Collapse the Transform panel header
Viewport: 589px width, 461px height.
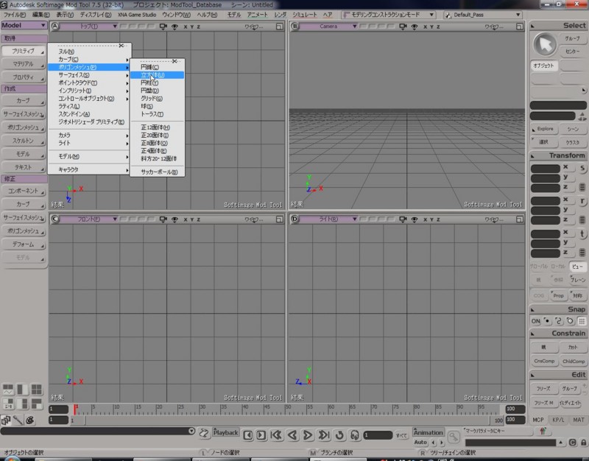pyautogui.click(x=559, y=155)
